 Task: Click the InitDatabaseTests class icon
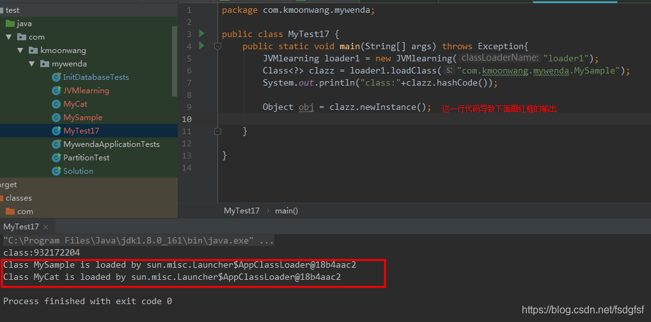tap(56, 77)
